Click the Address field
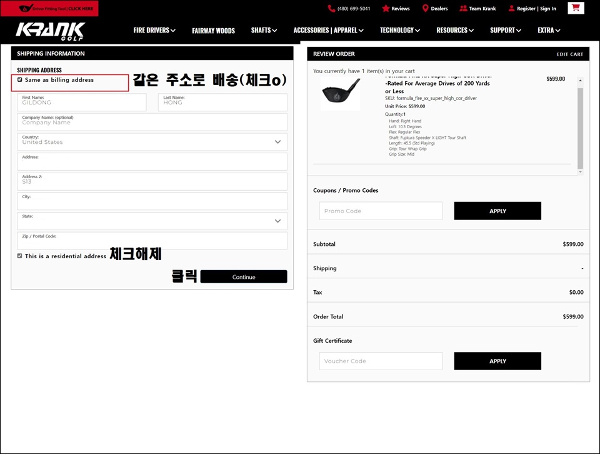600x454 pixels. [152, 161]
